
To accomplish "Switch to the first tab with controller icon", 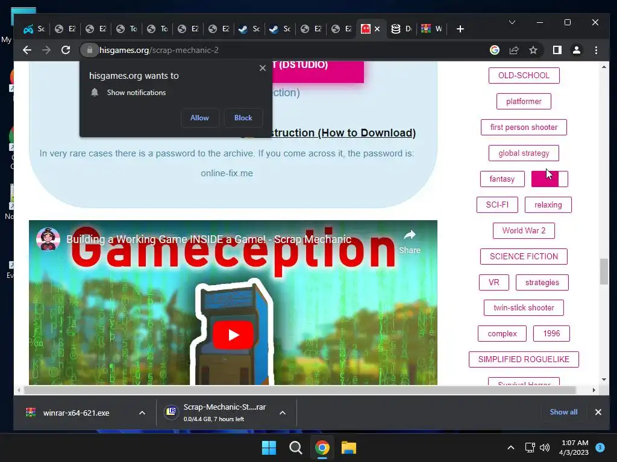I will (34, 29).
